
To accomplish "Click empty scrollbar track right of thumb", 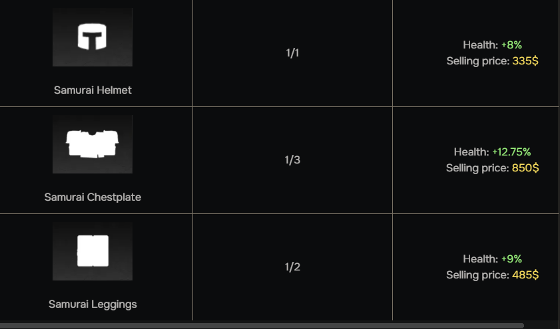I will click(x=541, y=326).
